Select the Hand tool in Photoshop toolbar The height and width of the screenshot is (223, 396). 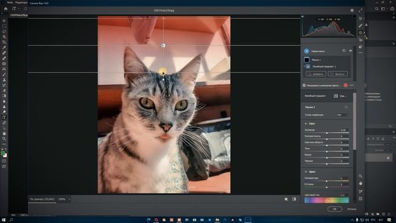(4, 133)
